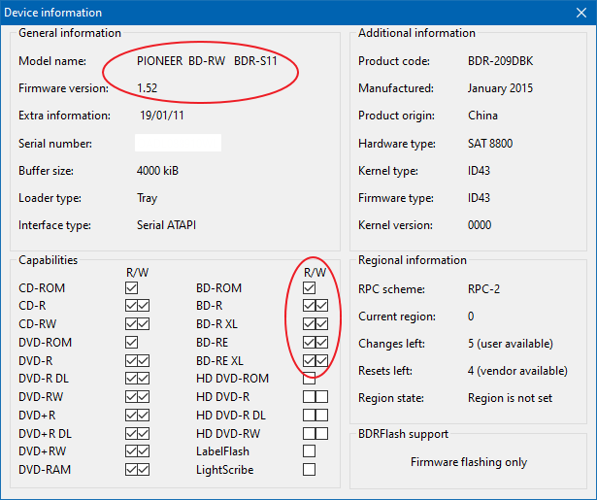Click the 'BD-RE XL' capability label
Viewport: 597px width, 500px height.
tap(219, 360)
